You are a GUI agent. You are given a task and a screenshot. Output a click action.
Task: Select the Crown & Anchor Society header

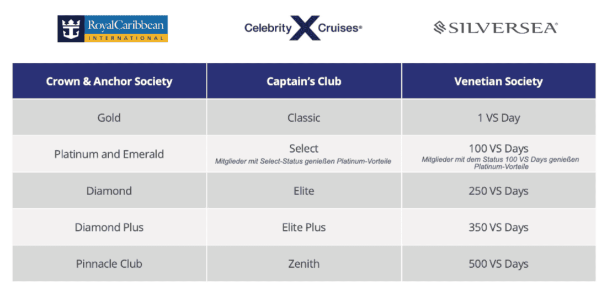(109, 81)
